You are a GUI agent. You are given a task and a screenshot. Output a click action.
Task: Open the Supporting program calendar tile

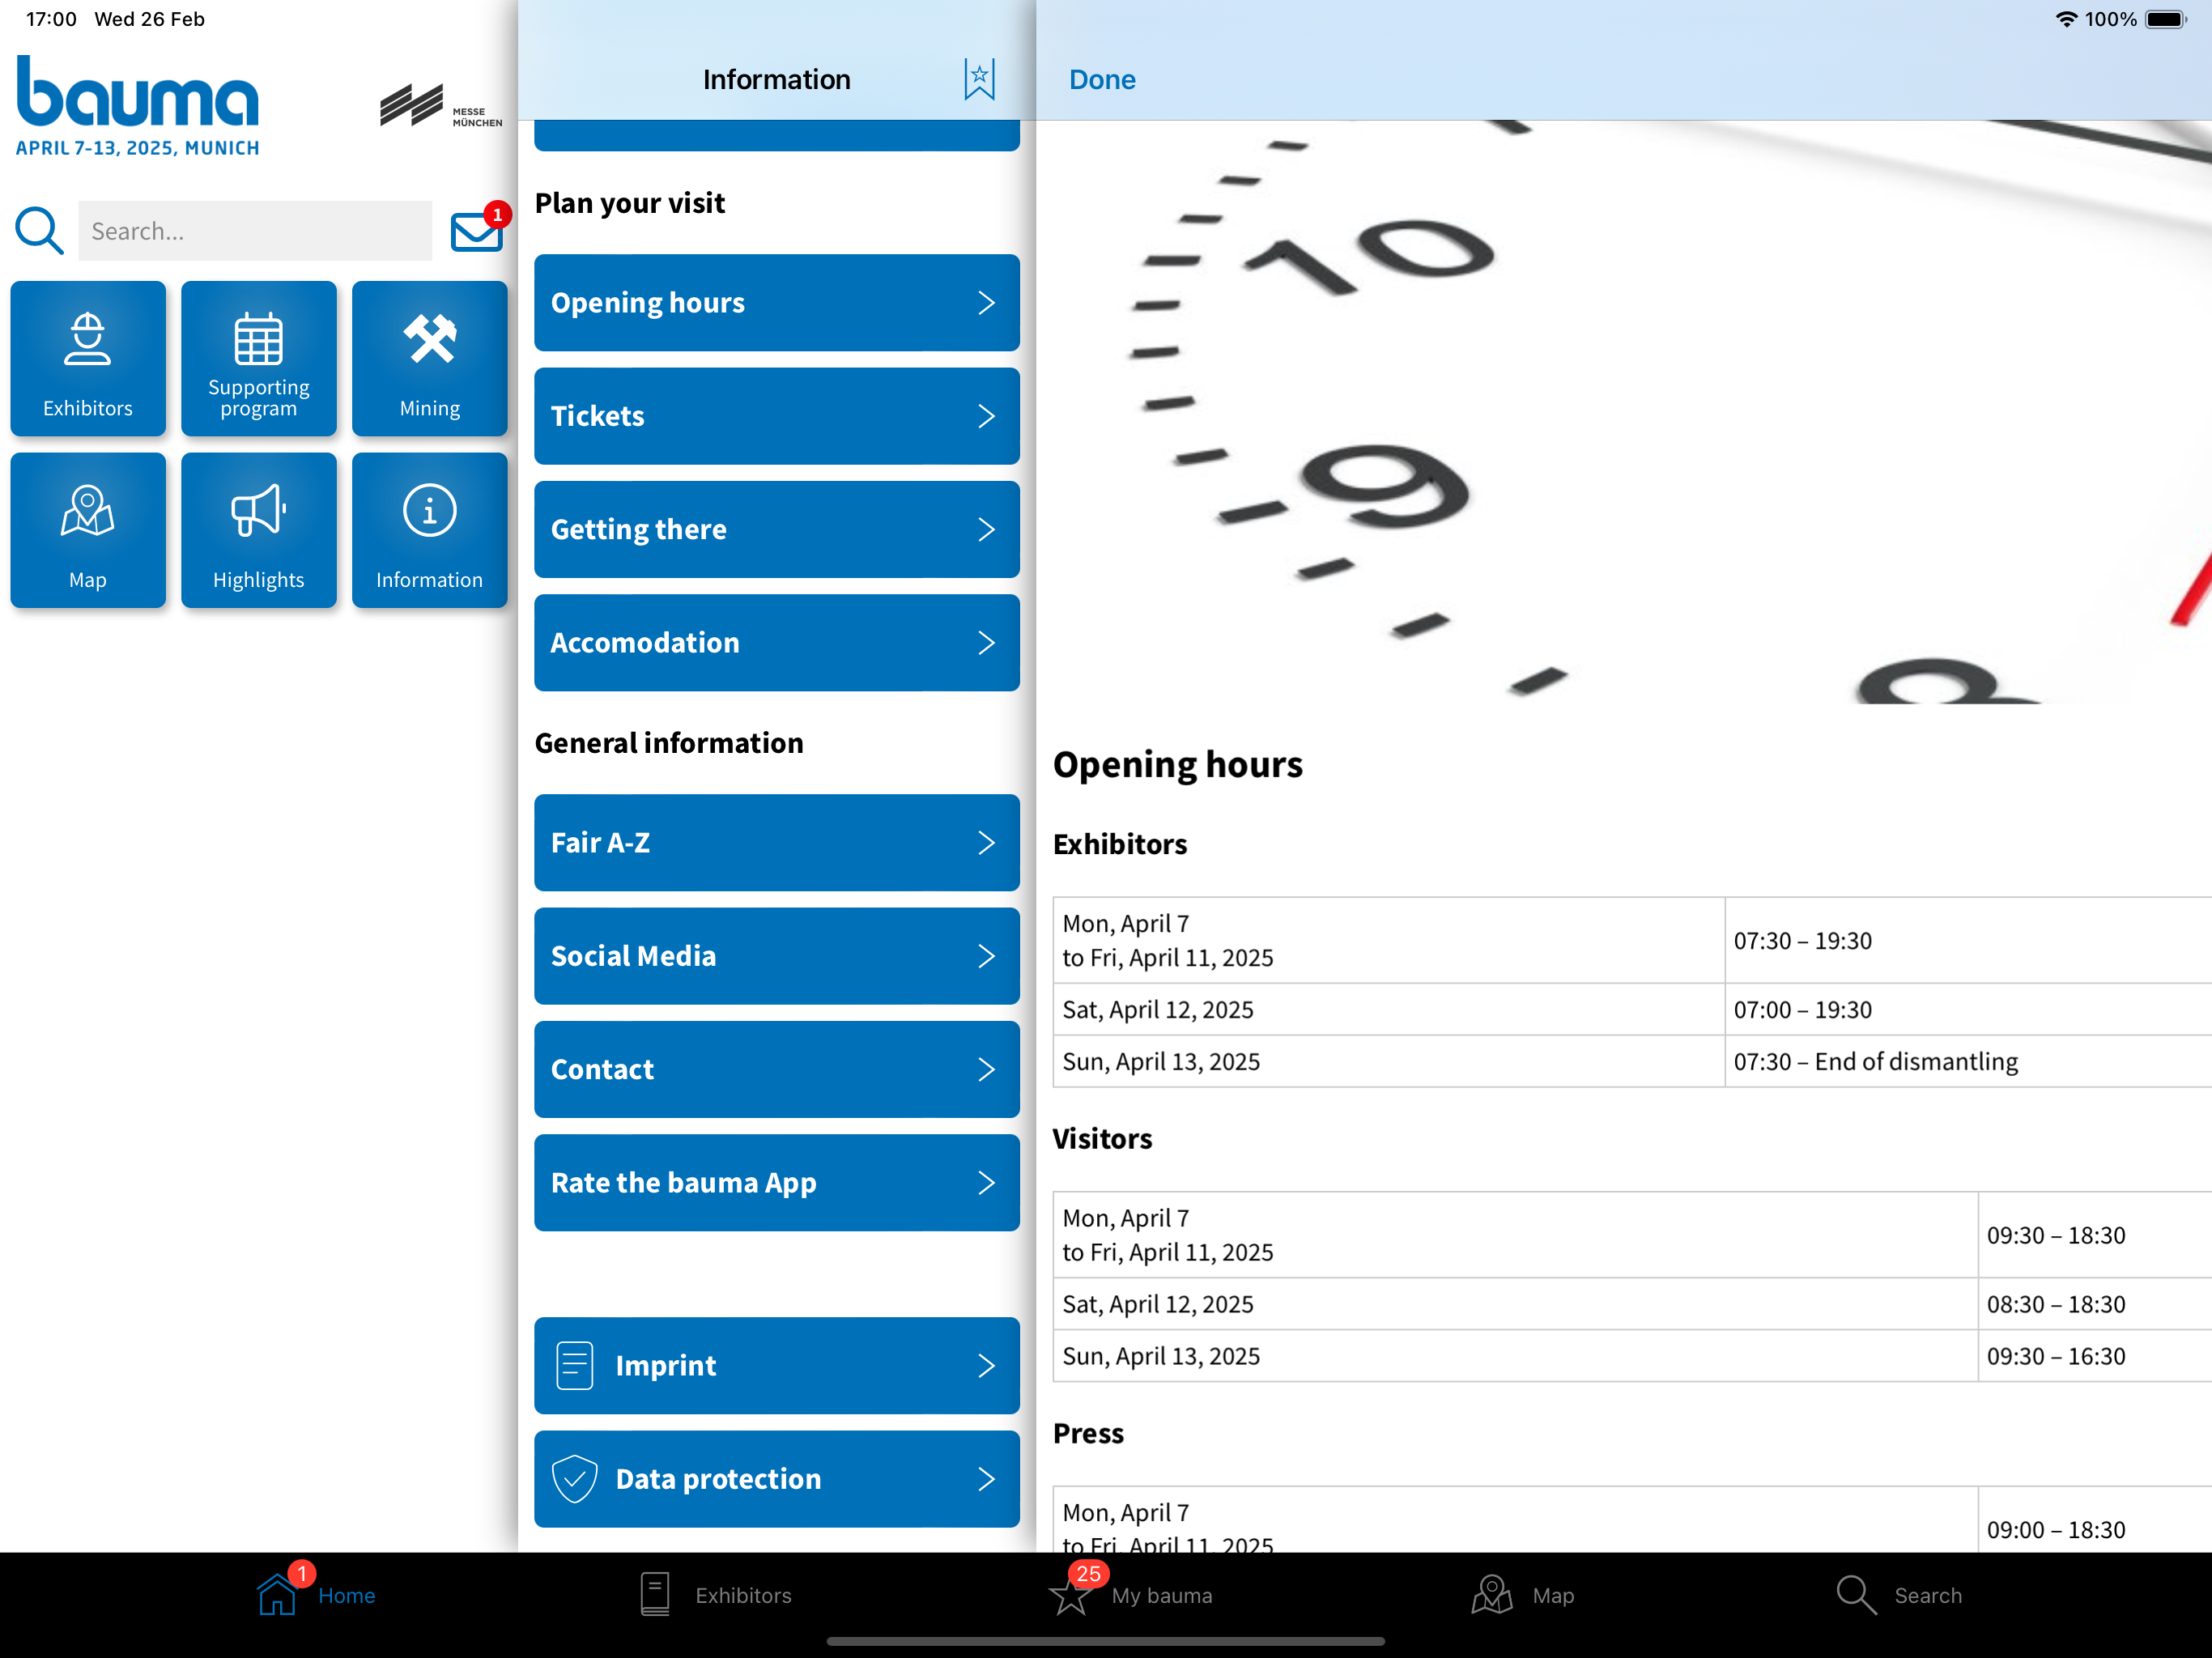[x=259, y=358]
